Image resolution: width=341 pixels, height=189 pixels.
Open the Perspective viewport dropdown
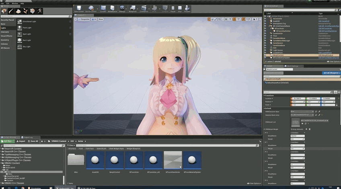[83, 19]
